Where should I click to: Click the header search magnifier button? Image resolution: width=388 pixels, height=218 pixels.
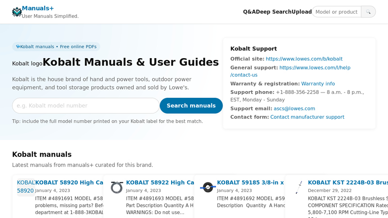pos(368,12)
